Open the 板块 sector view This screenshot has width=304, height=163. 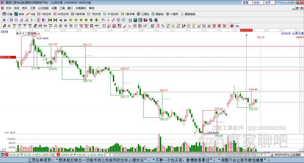click(x=19, y=14)
